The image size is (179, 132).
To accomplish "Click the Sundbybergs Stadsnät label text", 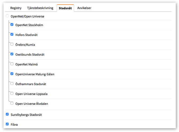I will [26, 115].
